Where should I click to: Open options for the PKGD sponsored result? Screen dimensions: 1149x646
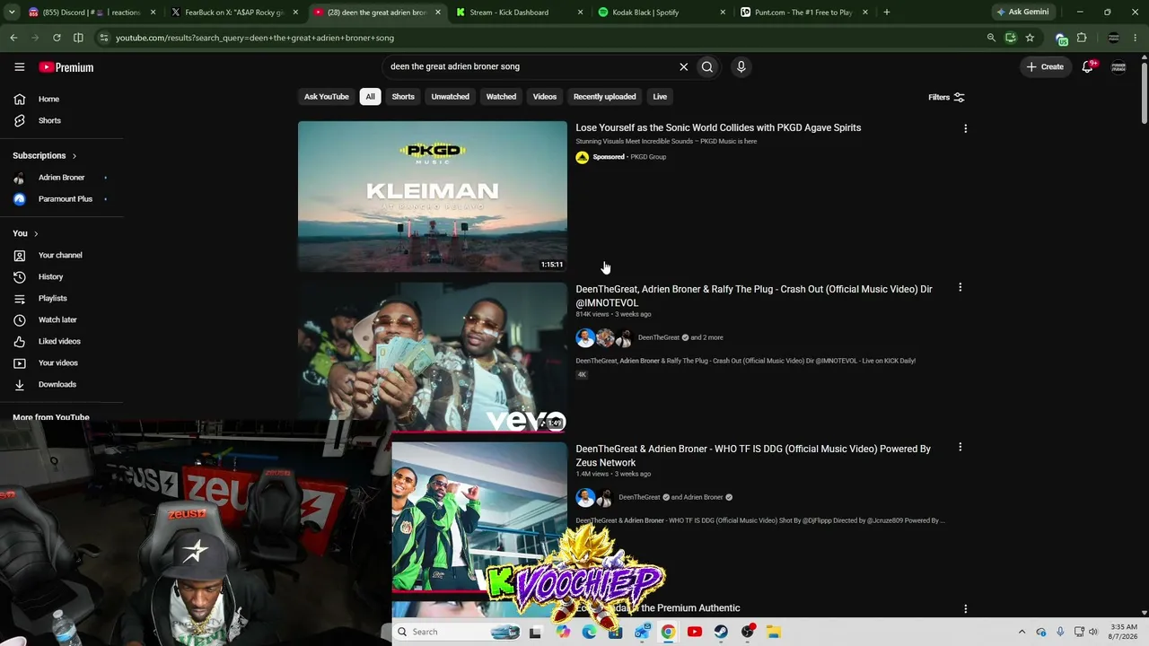[x=965, y=128]
